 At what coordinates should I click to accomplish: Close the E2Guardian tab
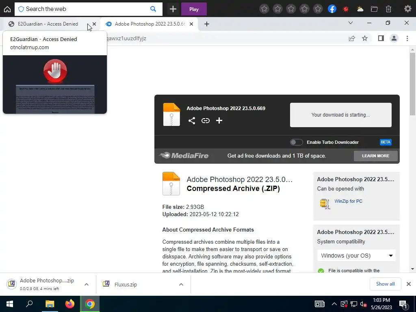pos(94,24)
